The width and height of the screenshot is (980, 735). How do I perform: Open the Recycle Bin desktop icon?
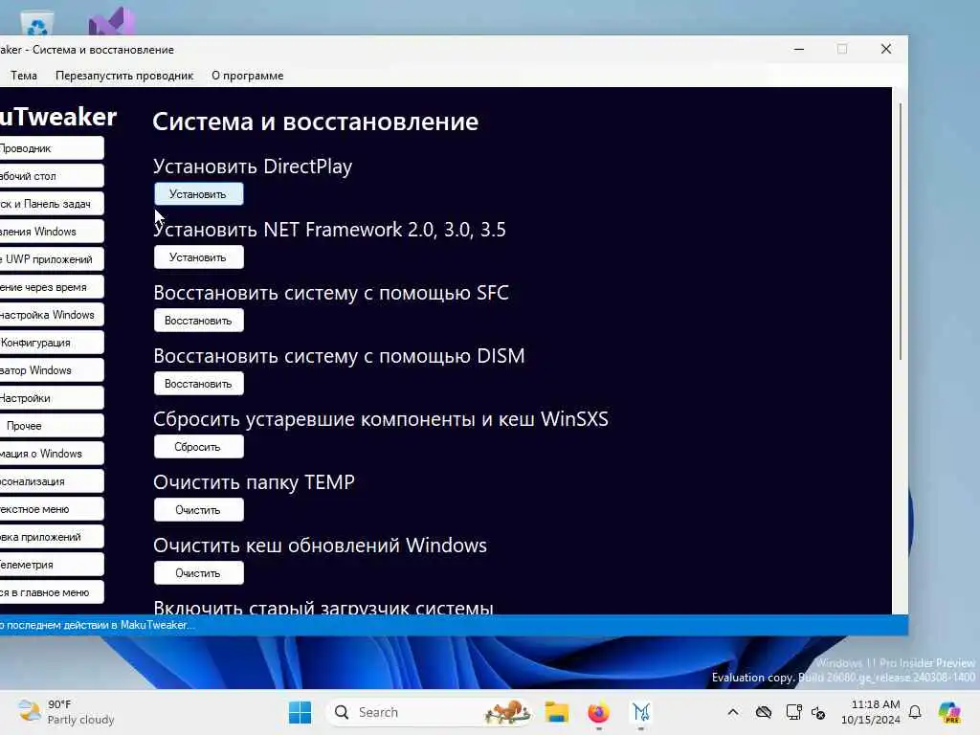point(37,24)
